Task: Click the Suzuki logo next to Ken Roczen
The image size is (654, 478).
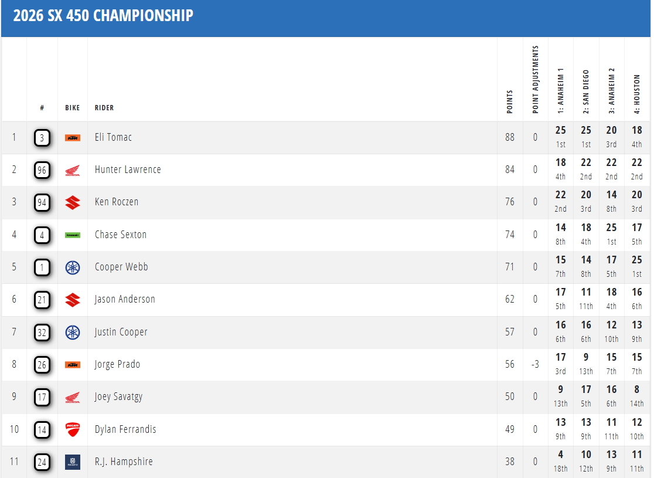Action: click(x=73, y=202)
